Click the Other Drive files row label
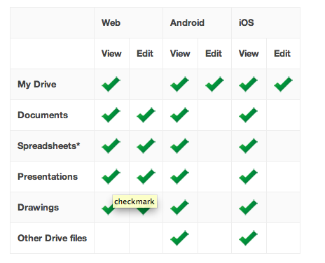The width and height of the screenshot is (325, 263). (53, 238)
